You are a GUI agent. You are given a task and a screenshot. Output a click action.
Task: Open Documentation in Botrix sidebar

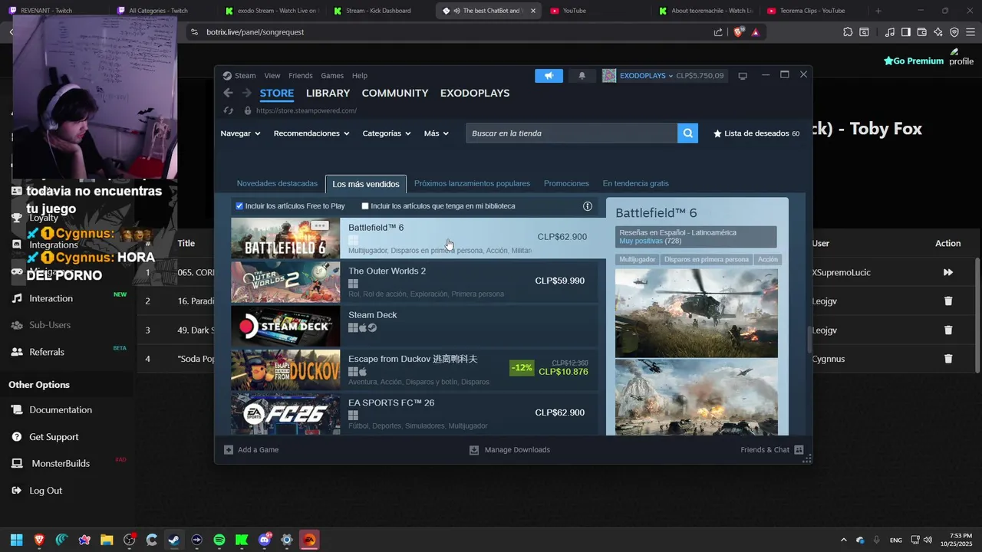click(61, 410)
